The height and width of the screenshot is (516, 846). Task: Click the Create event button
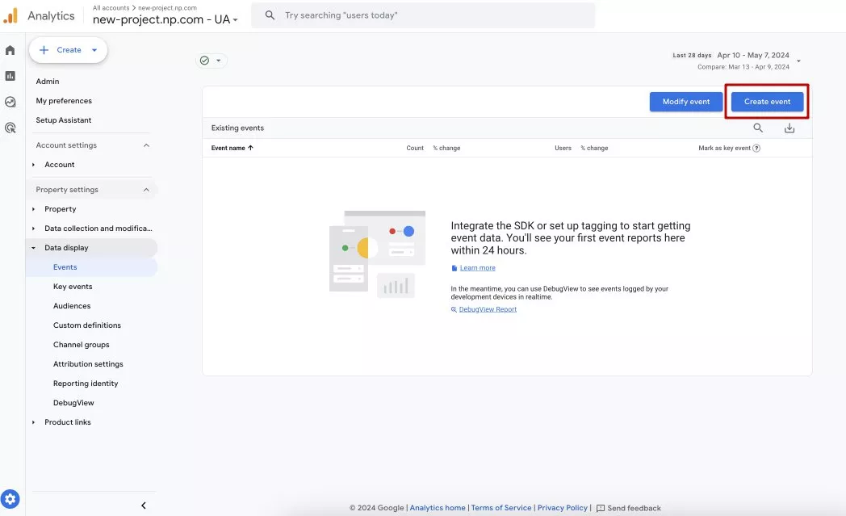(x=767, y=102)
